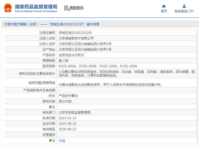Click the 适用范围/预期用途 label
This screenshot has width=199, height=147.
(42, 83)
